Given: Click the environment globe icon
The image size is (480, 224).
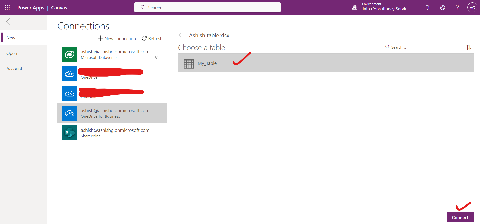Looking at the screenshot, I should click(355, 7).
